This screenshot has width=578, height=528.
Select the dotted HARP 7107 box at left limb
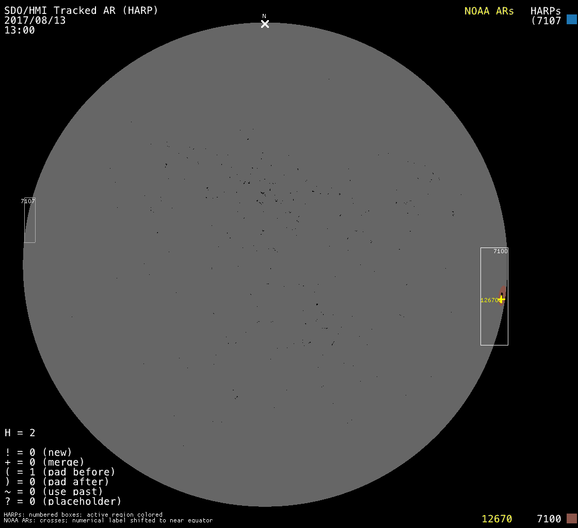(29, 222)
